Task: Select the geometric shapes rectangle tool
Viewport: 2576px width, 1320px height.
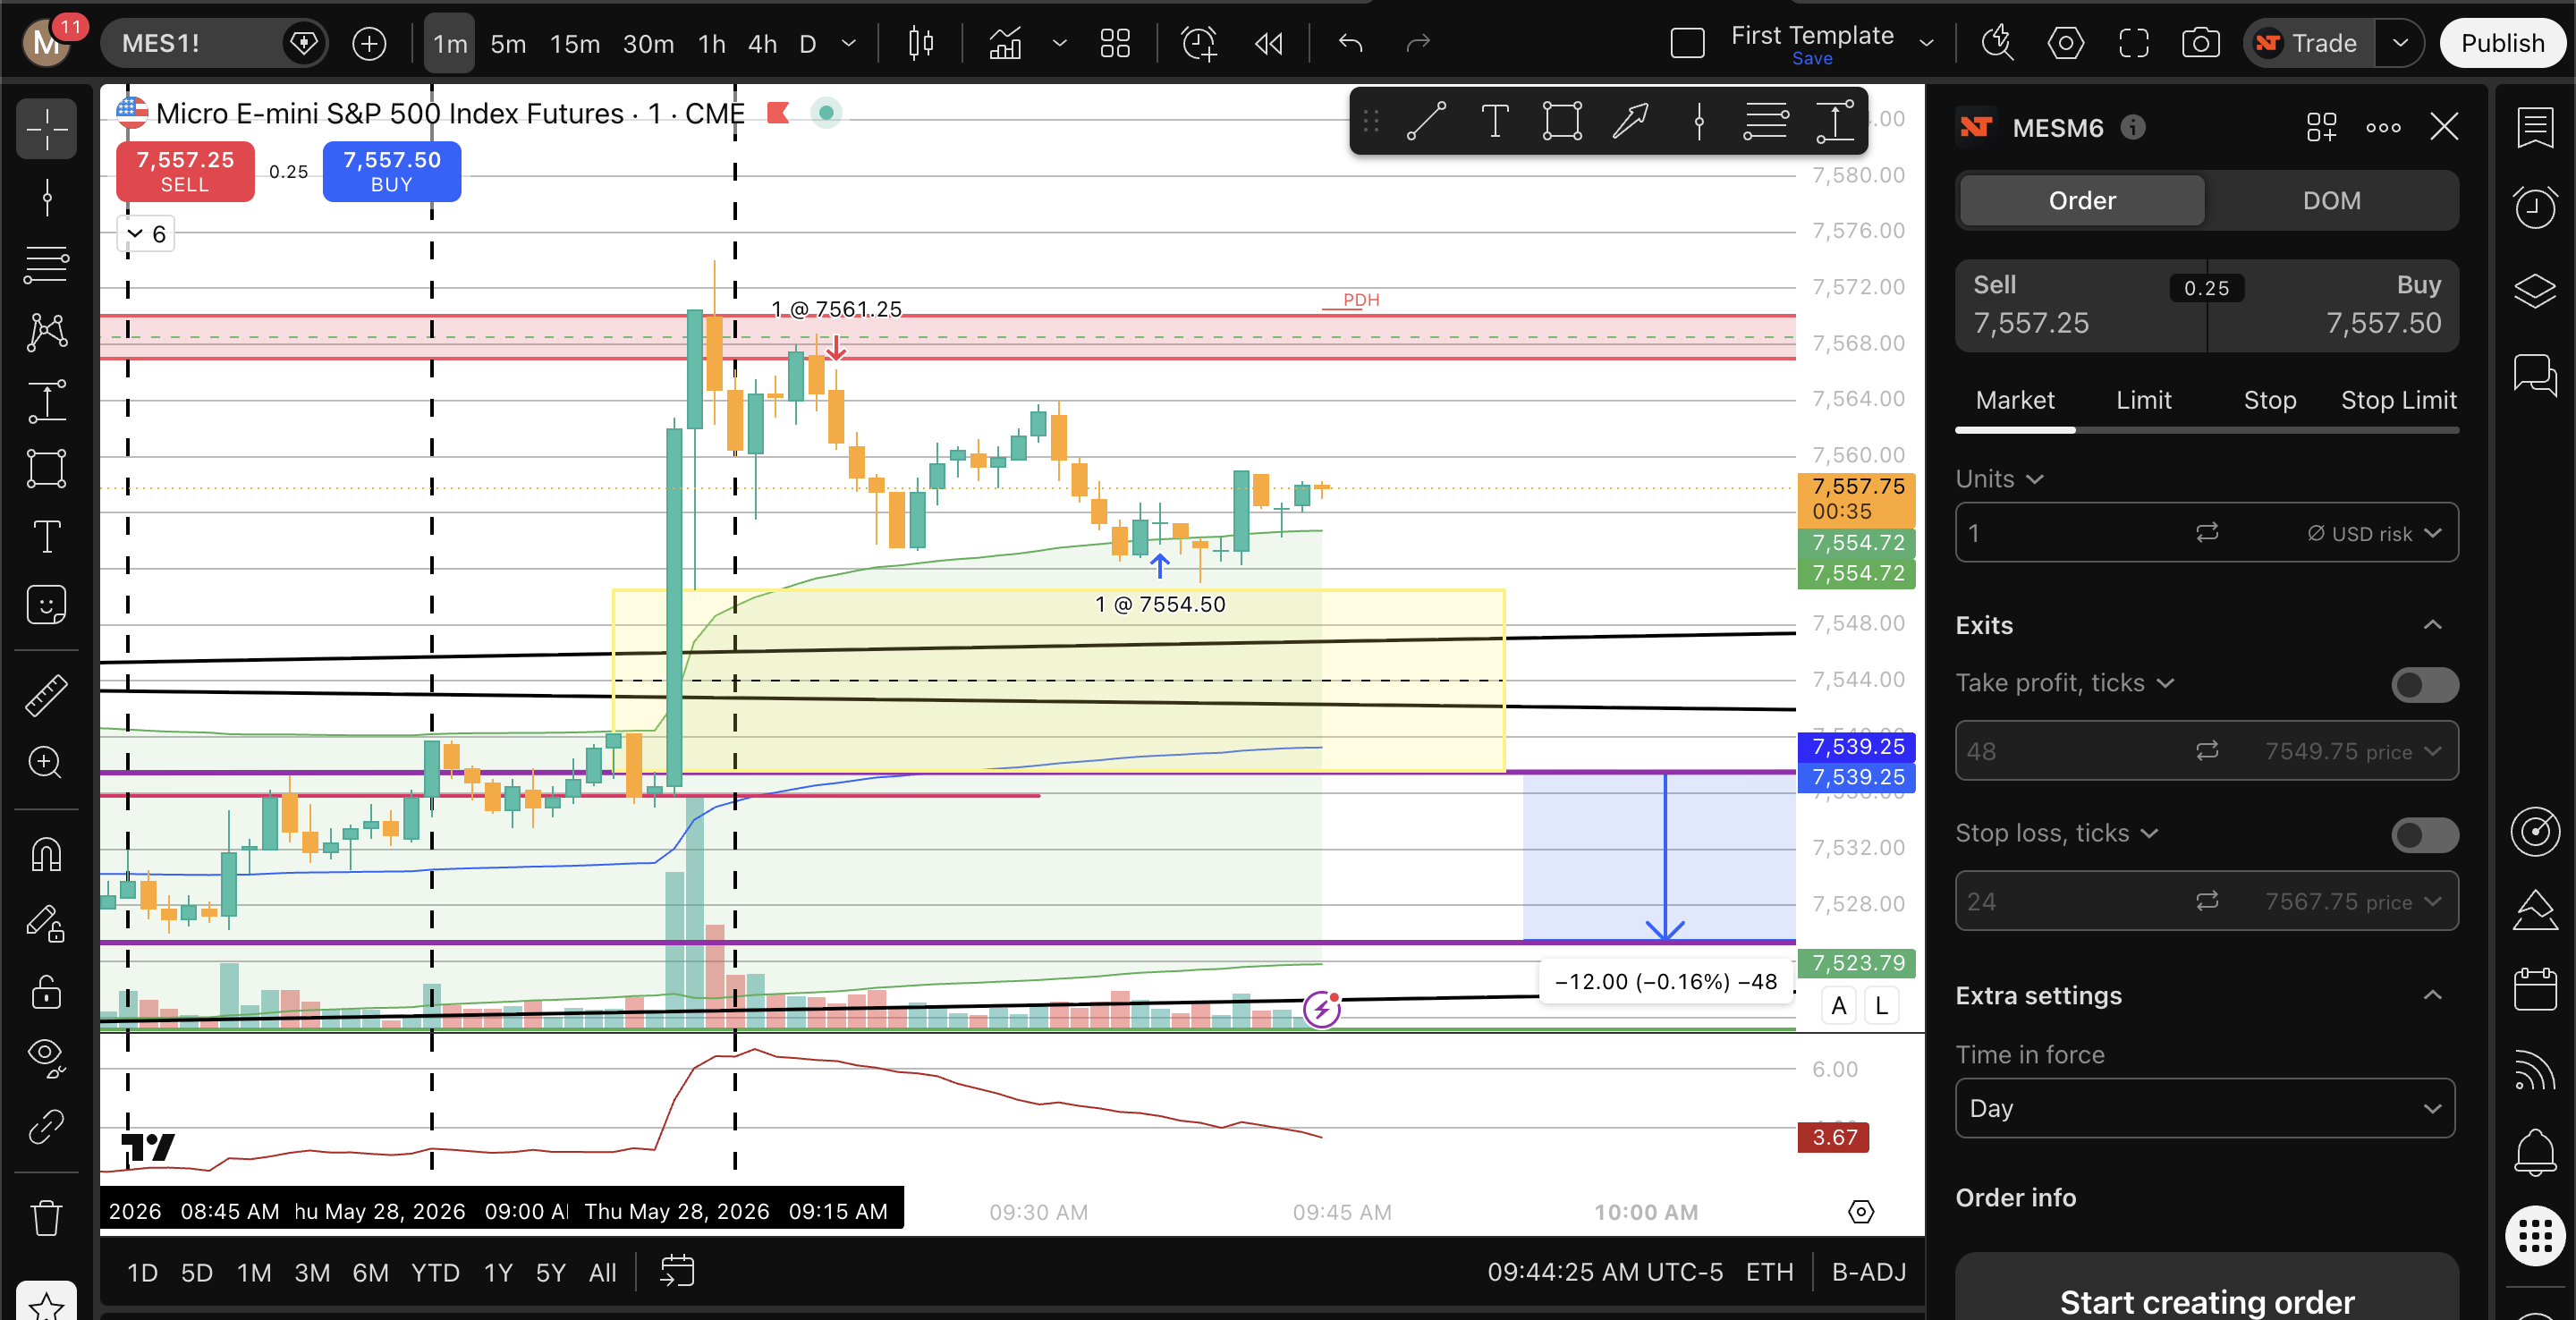Action: click(x=46, y=468)
